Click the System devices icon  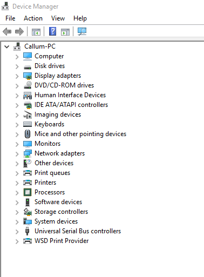pyautogui.click(x=28, y=221)
